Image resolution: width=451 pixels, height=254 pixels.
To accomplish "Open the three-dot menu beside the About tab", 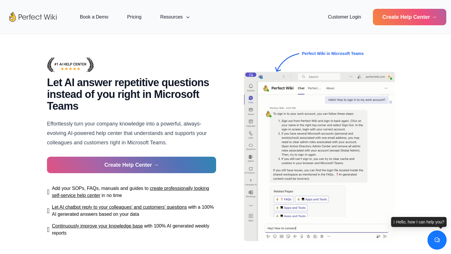I will point(386,88).
